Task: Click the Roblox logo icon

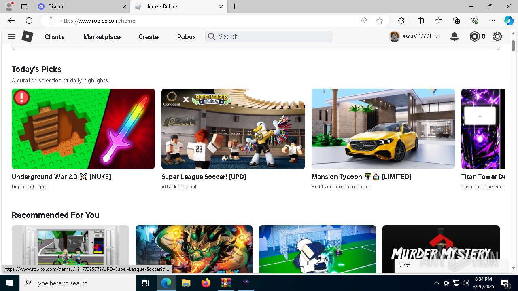Action: [27, 36]
